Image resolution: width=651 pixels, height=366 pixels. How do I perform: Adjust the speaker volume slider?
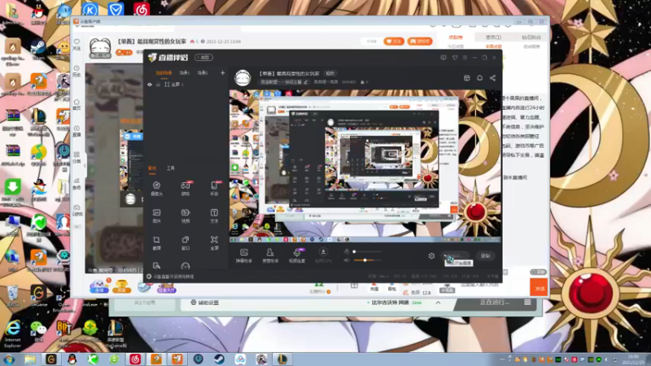(367, 260)
